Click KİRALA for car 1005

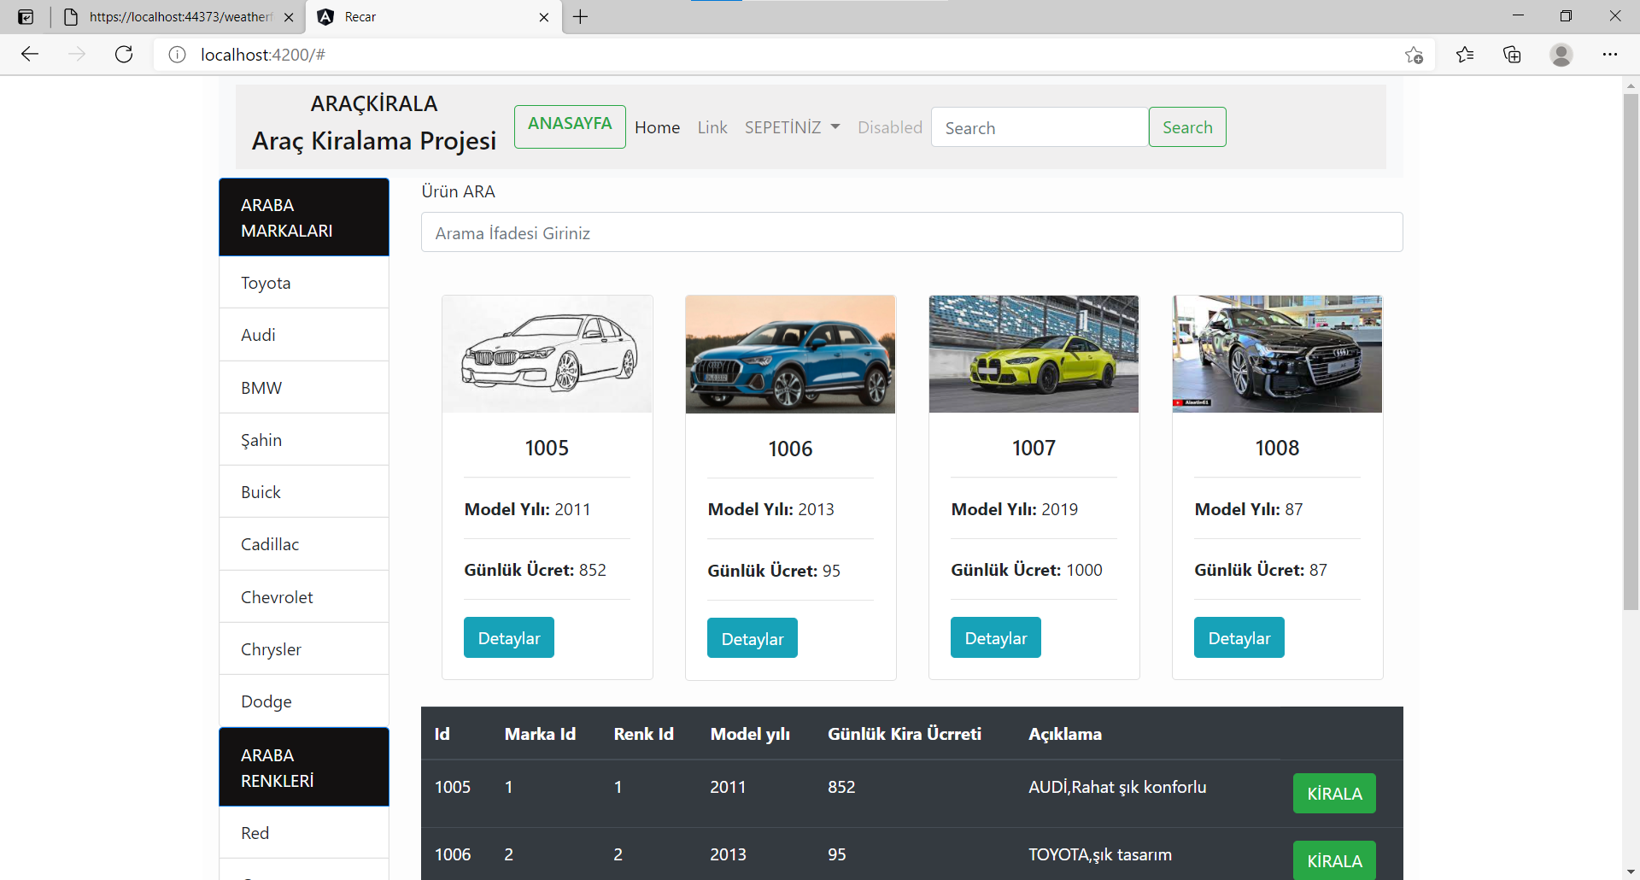pyautogui.click(x=1333, y=793)
